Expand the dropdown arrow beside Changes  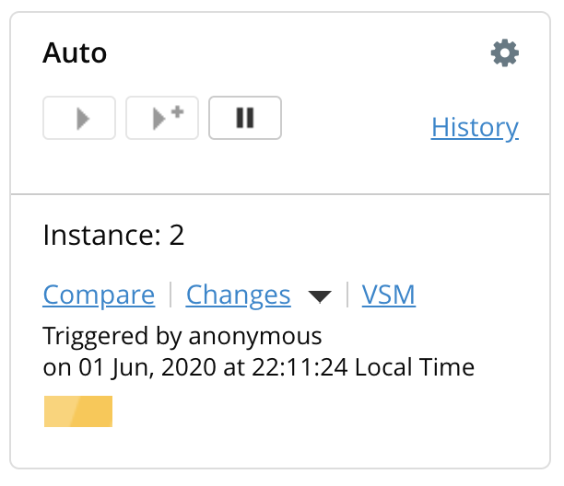pos(319,296)
